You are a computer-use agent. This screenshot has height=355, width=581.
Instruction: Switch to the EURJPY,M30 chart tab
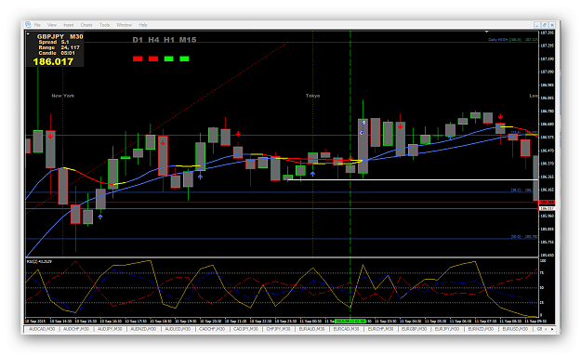tap(447, 329)
